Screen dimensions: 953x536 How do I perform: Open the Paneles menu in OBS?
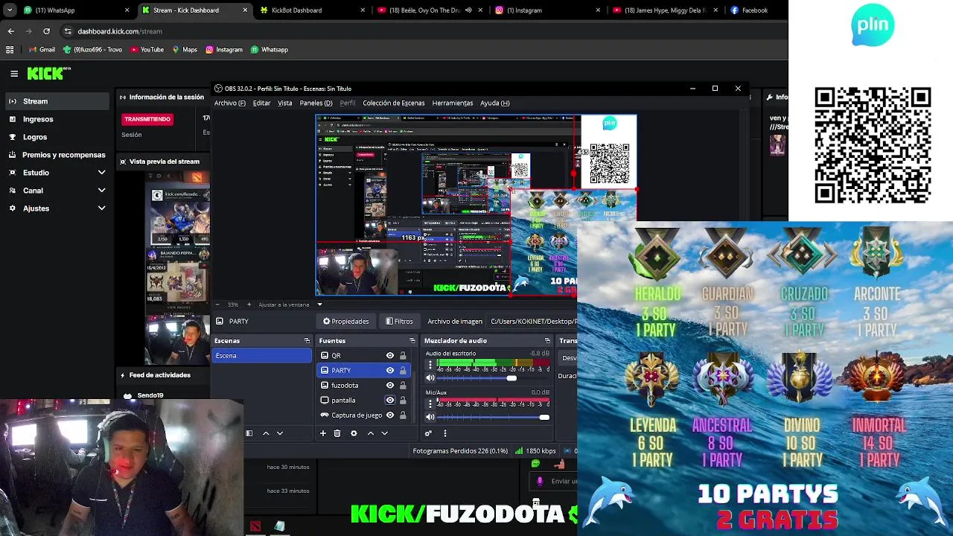click(316, 103)
